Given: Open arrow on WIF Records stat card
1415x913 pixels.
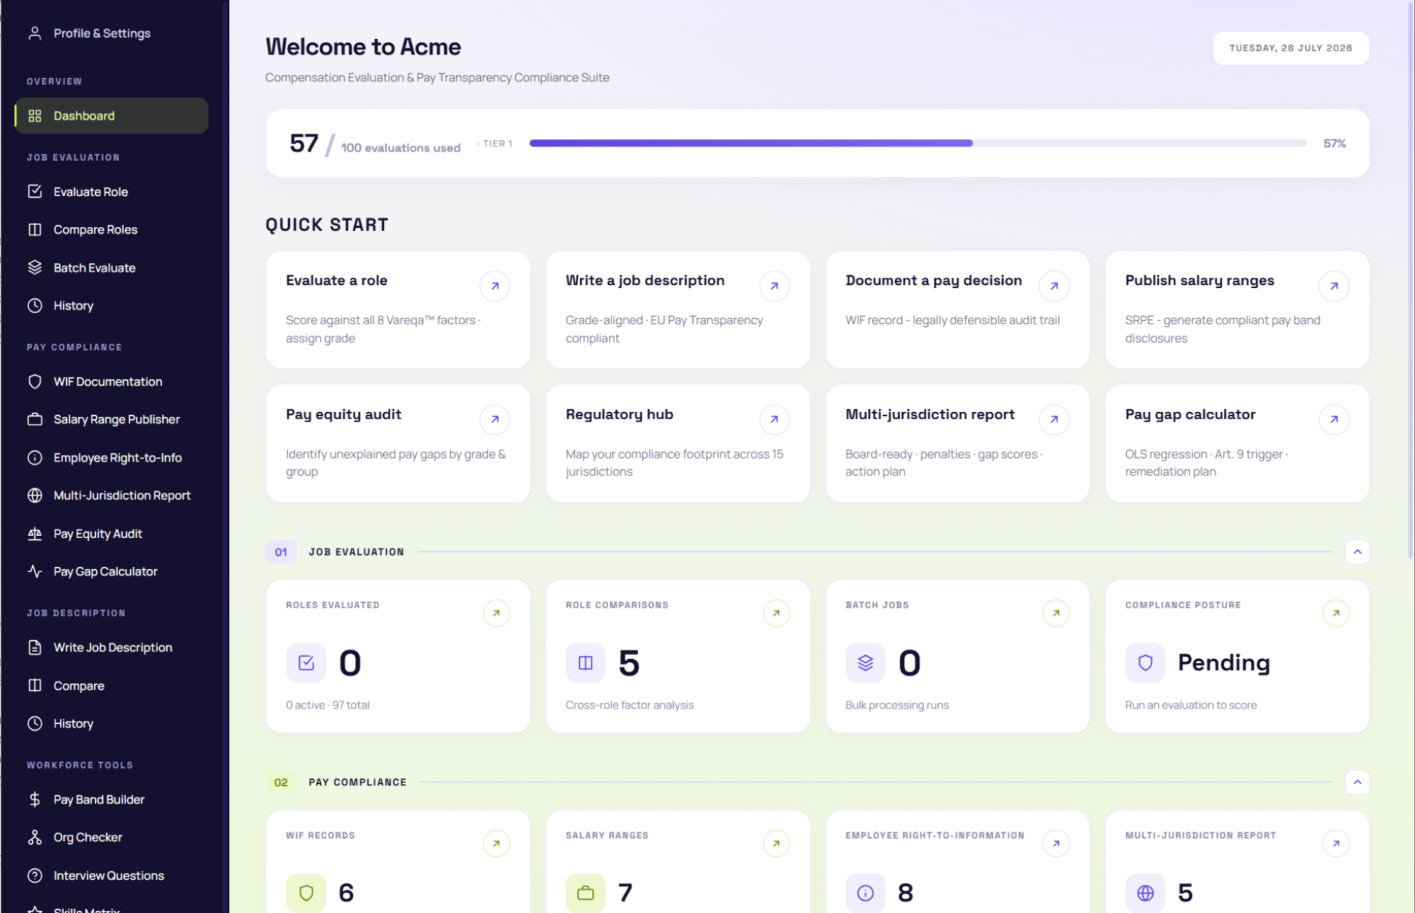Looking at the screenshot, I should [497, 844].
